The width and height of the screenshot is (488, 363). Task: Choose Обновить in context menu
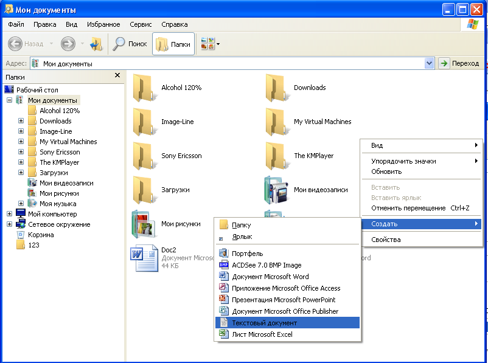pos(421,171)
